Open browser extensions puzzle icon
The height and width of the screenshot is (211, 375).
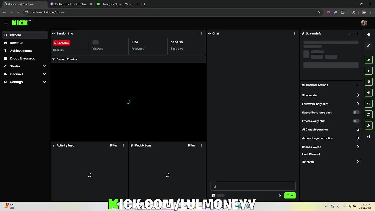[343, 12]
